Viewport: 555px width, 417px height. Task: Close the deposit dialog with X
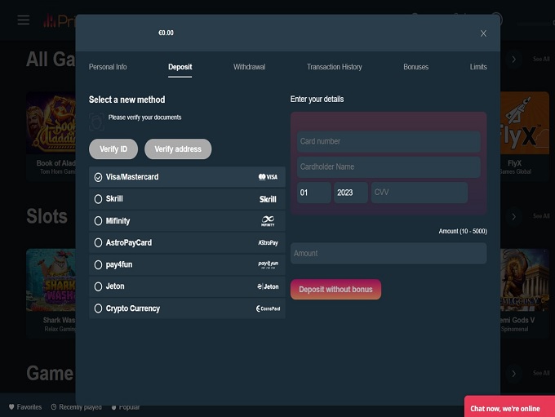pos(483,33)
